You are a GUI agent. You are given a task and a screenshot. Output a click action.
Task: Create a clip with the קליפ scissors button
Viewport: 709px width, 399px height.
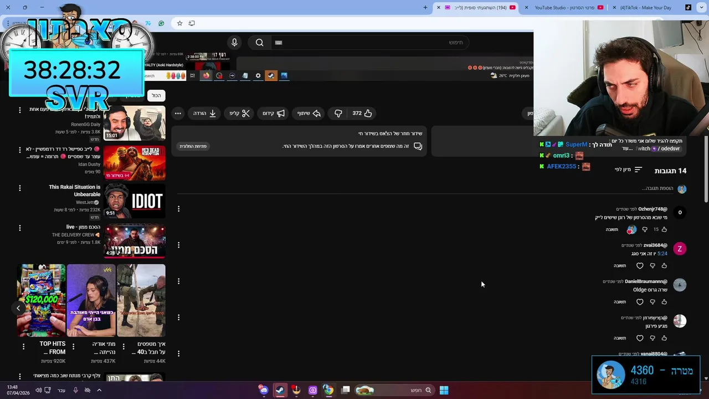tap(239, 113)
